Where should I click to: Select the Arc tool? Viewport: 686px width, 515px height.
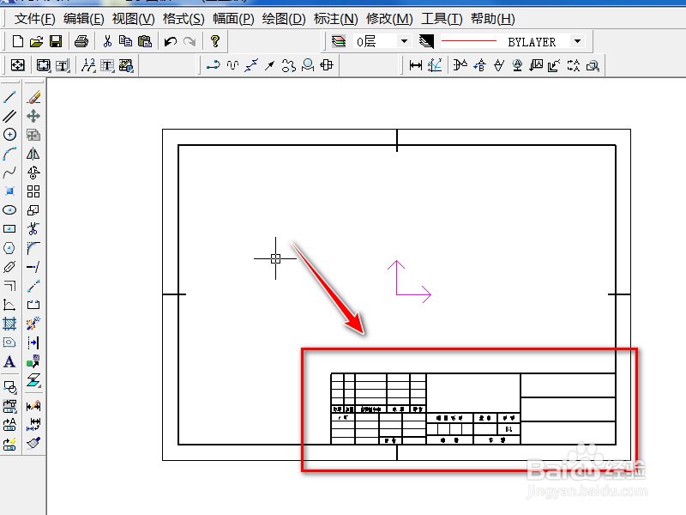[x=9, y=154]
